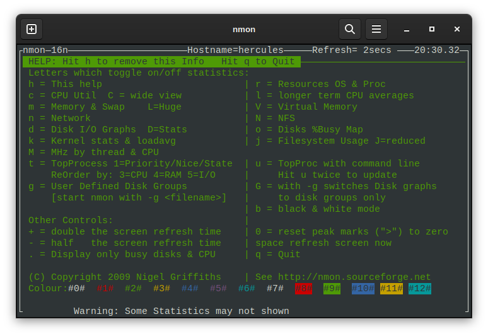Click the 'Colour:' label

tap(48, 288)
